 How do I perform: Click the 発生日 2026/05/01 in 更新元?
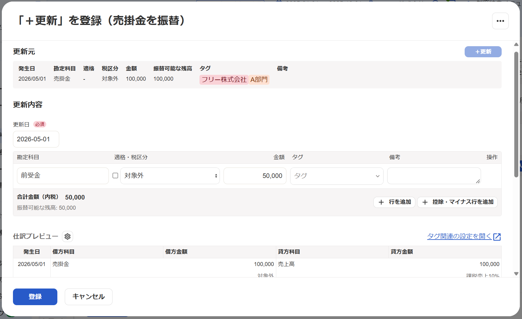tap(32, 79)
